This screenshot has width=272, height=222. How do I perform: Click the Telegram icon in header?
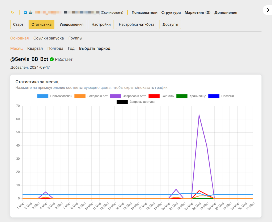click(25, 12)
